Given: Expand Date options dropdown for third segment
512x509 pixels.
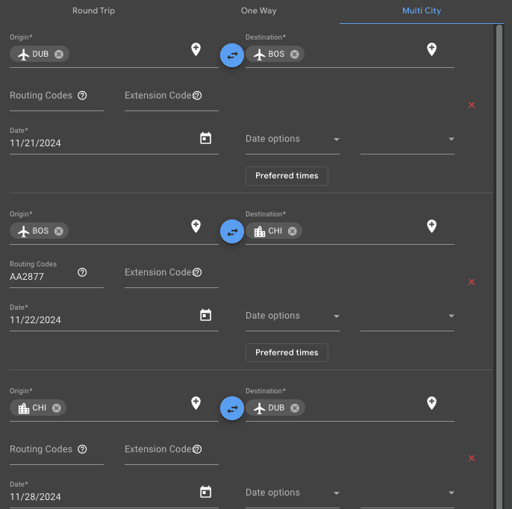Looking at the screenshot, I should [x=292, y=493].
